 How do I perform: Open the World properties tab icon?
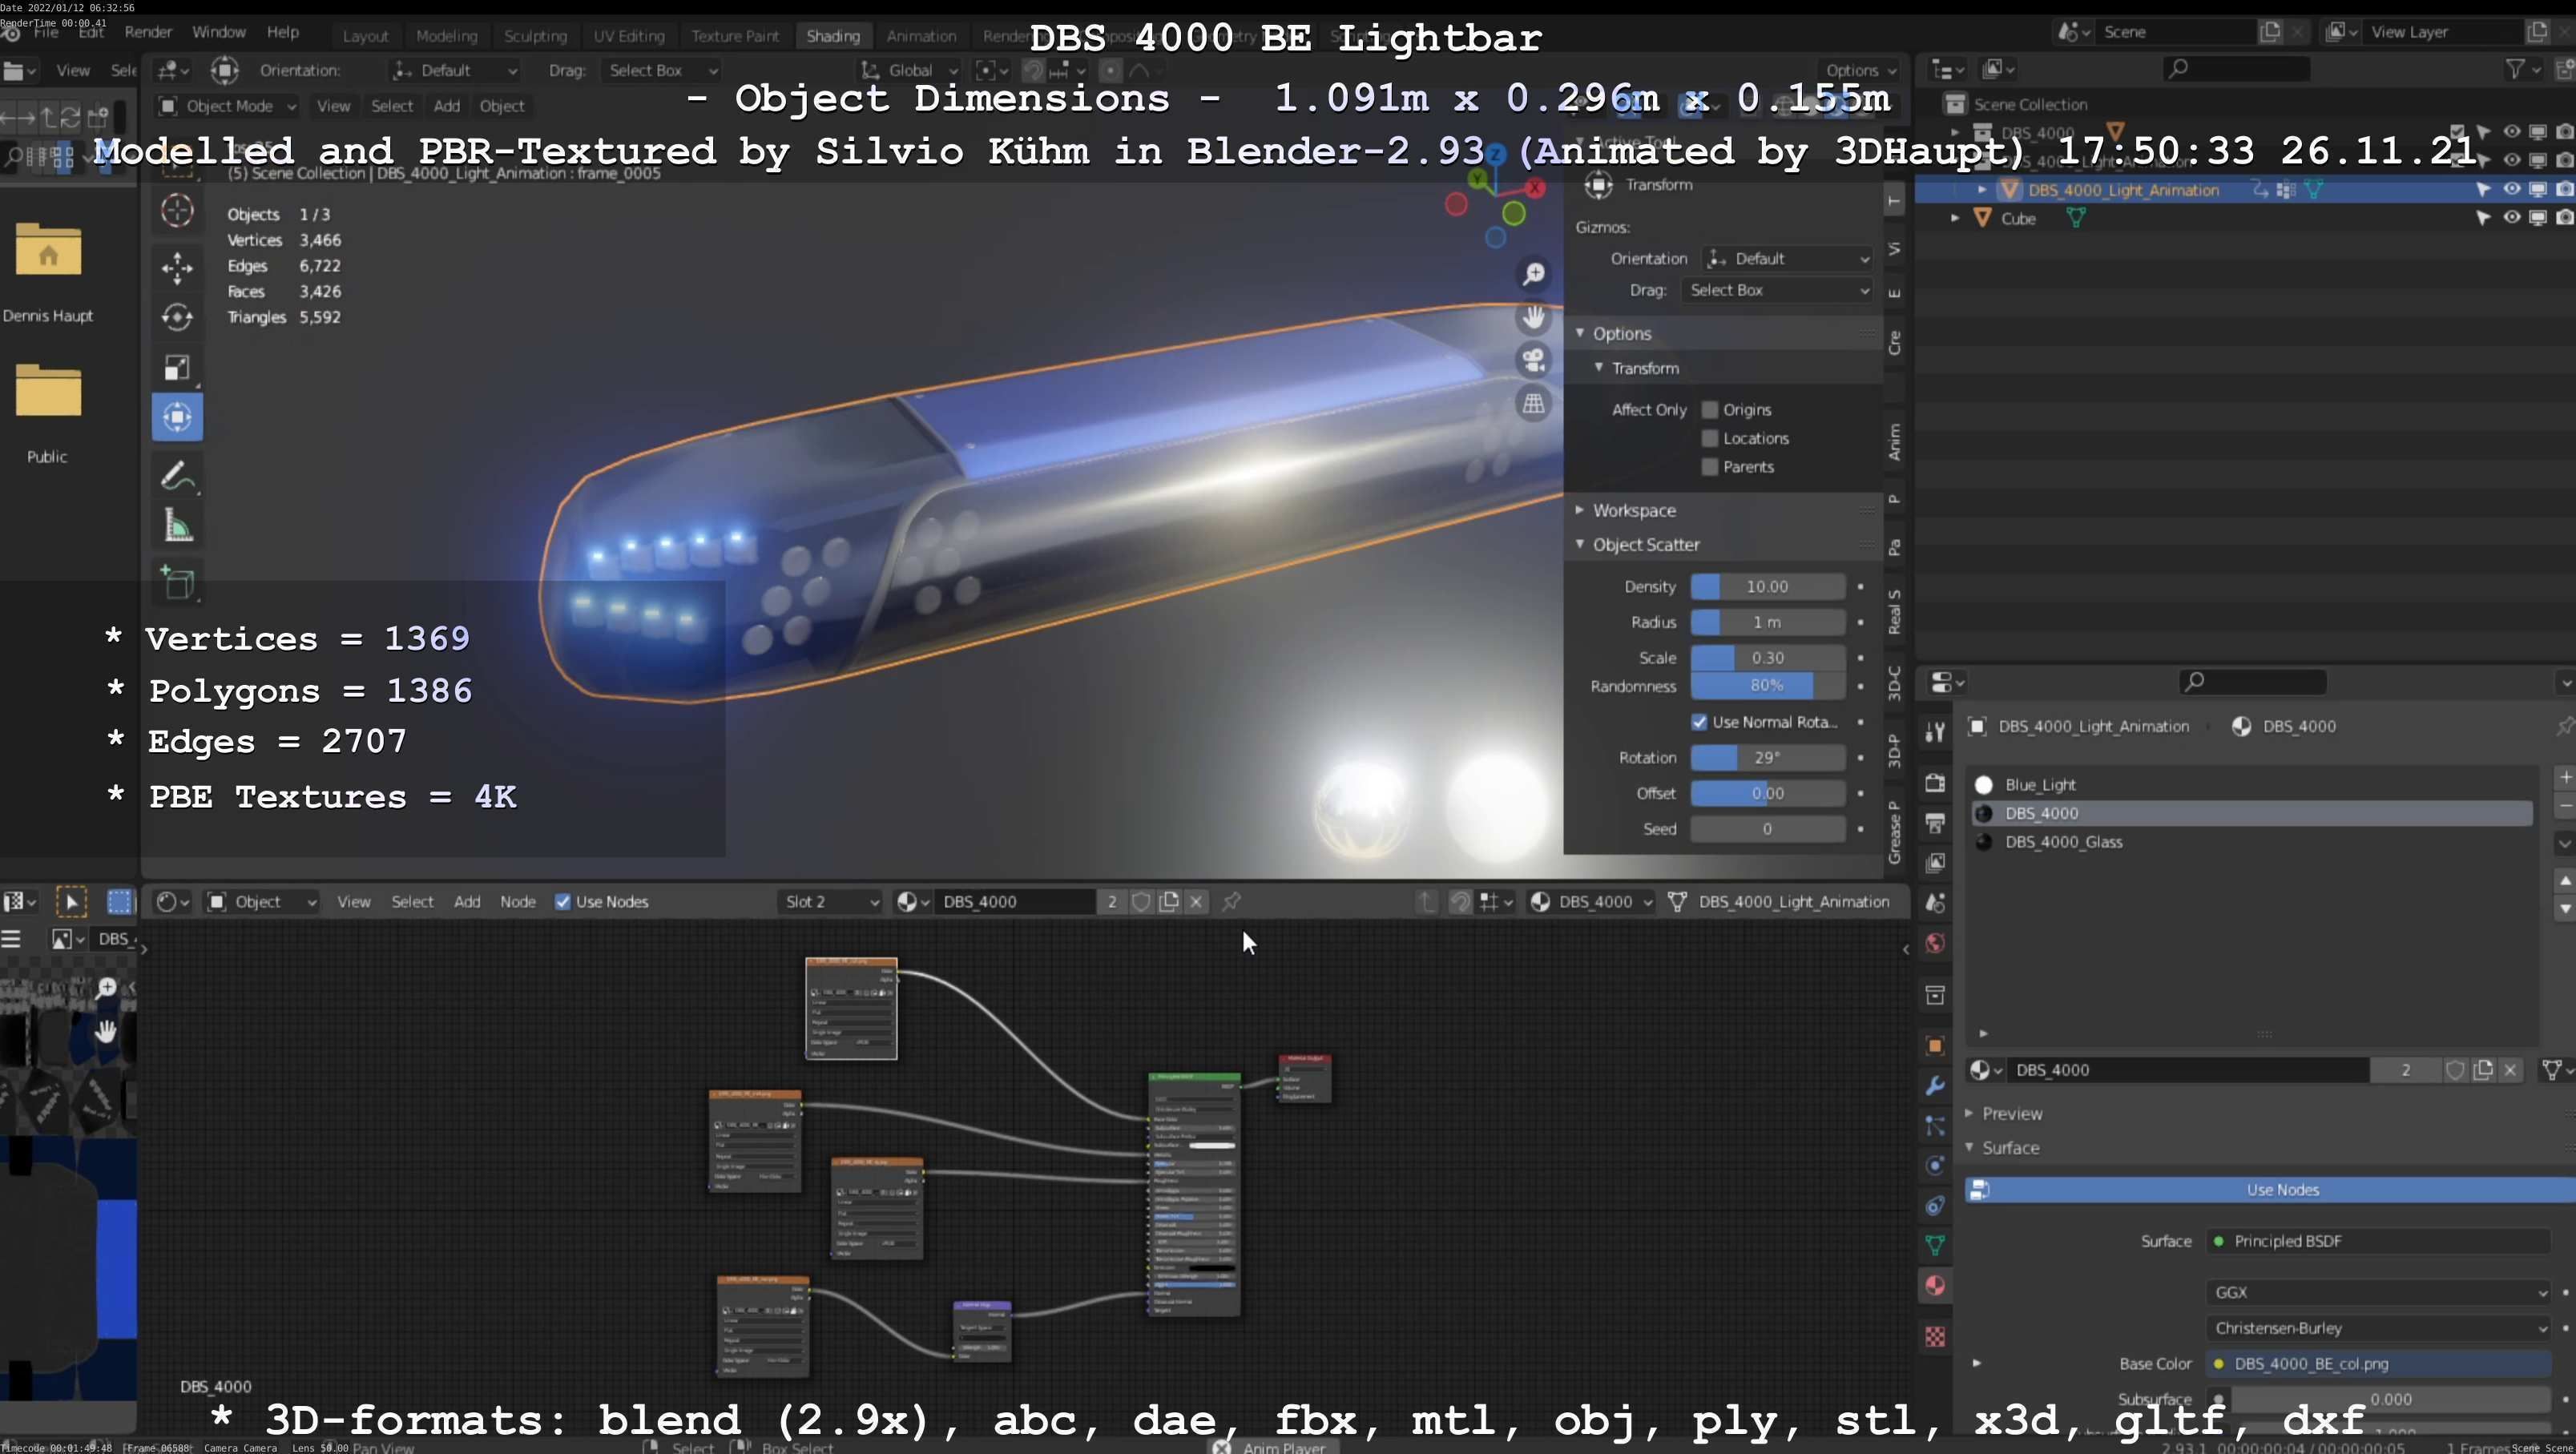pos(1935,943)
